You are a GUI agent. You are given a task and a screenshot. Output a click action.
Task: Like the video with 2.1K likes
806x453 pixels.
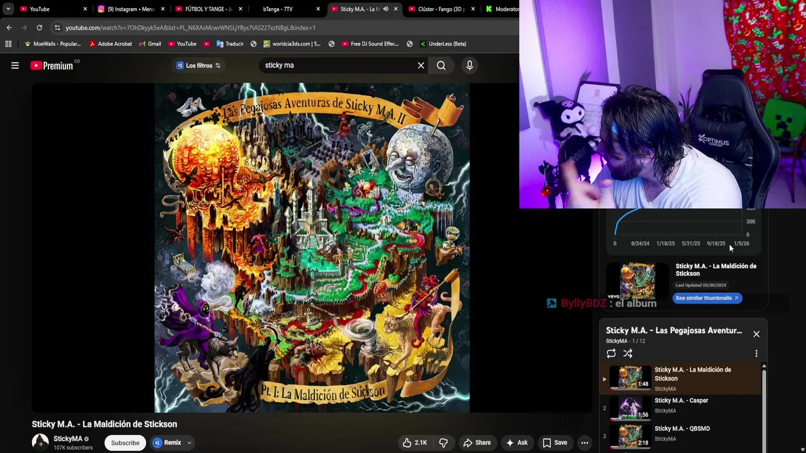[414, 443]
